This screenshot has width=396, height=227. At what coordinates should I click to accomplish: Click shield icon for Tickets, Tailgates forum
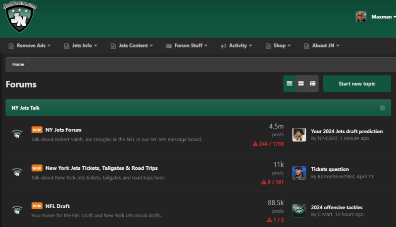point(17,172)
